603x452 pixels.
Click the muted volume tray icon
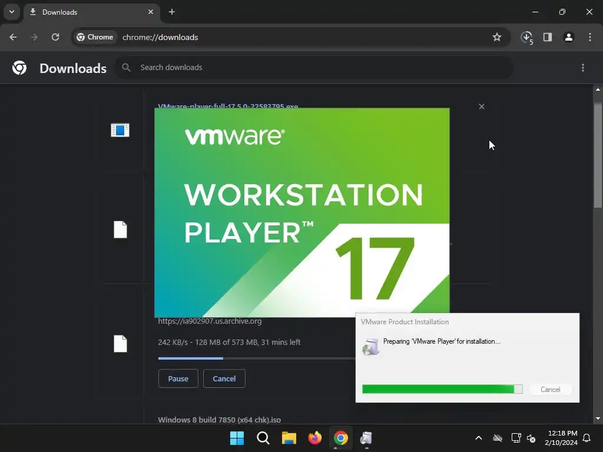click(x=531, y=438)
